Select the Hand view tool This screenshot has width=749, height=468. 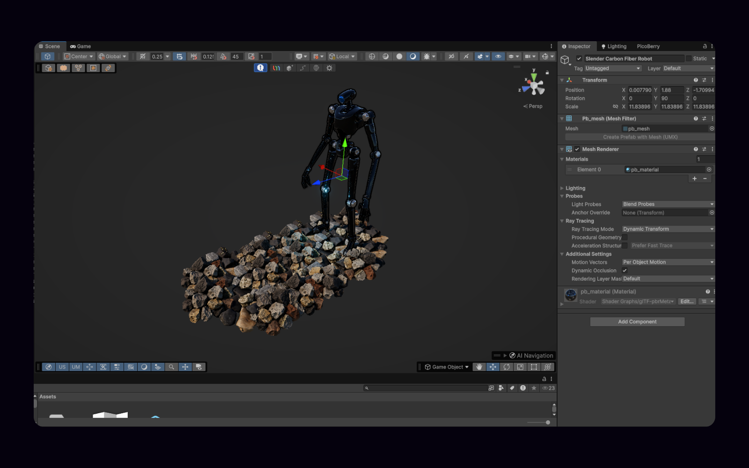(x=479, y=367)
